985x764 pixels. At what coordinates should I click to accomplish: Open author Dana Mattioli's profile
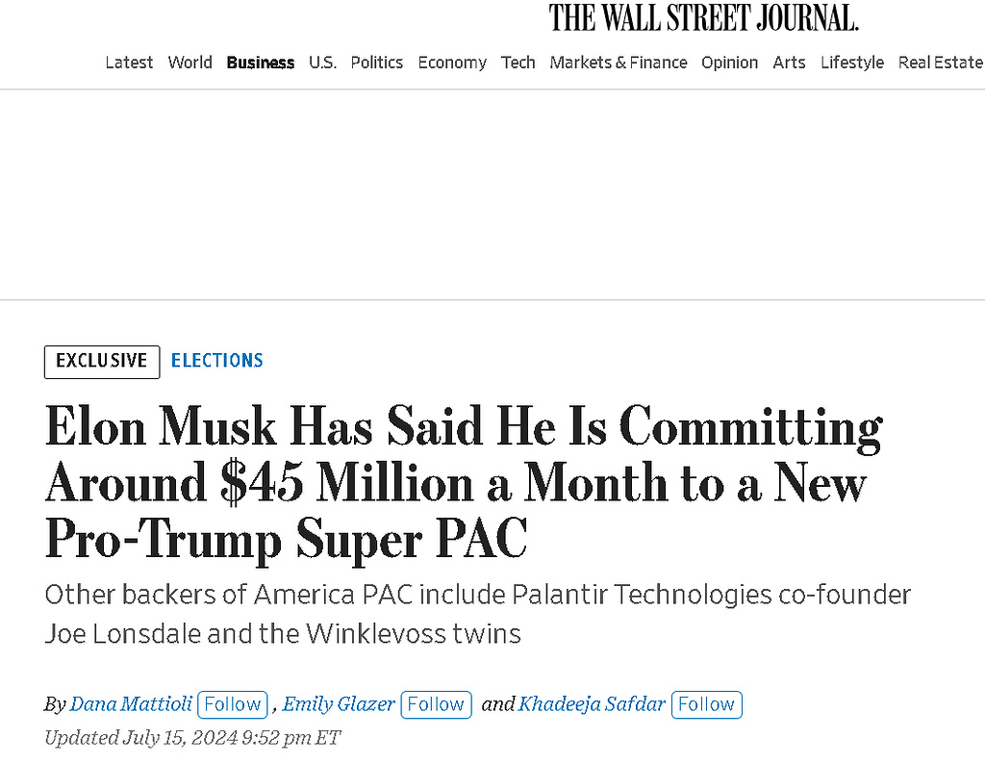click(x=131, y=704)
